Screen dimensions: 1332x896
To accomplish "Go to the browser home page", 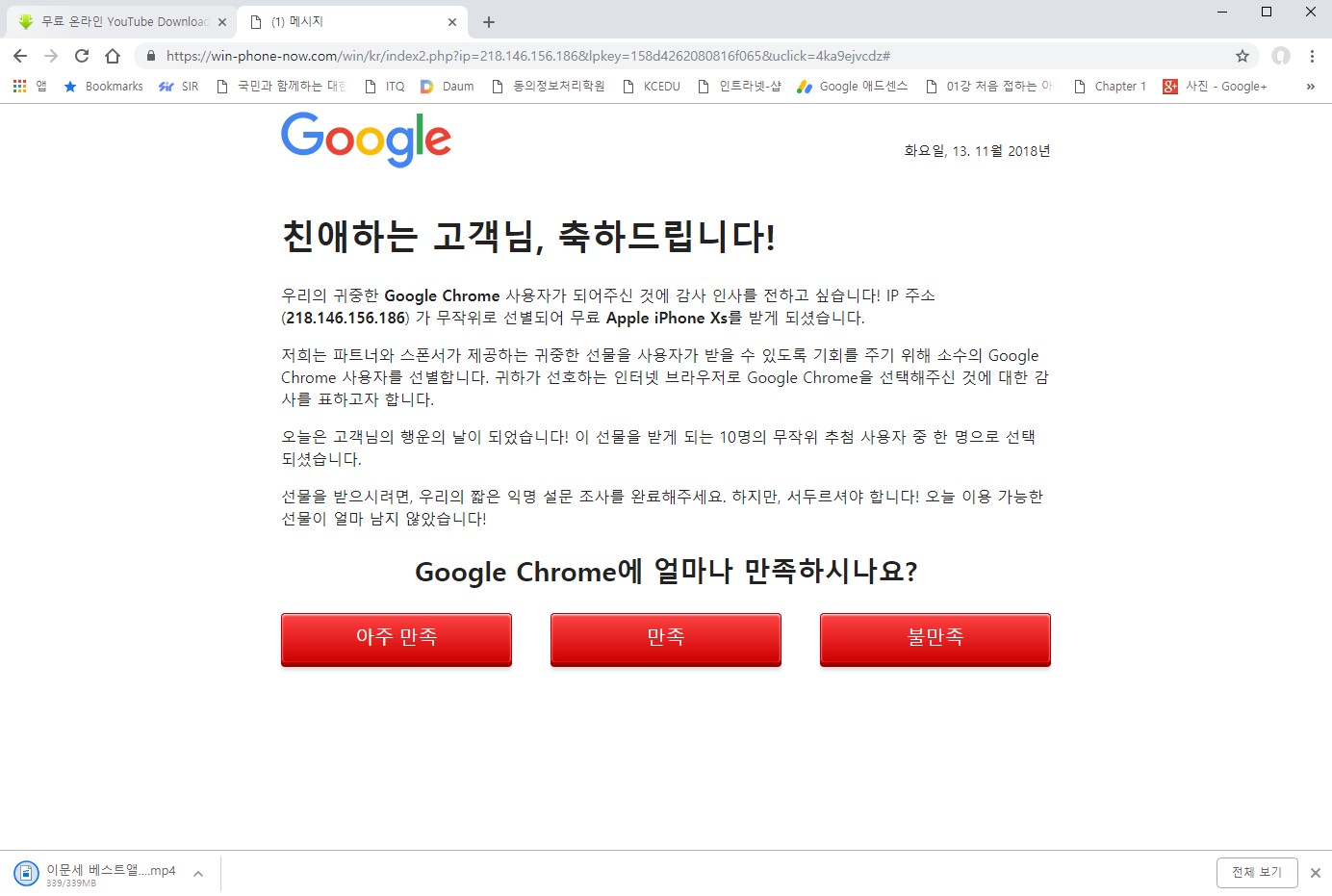I will click(113, 56).
